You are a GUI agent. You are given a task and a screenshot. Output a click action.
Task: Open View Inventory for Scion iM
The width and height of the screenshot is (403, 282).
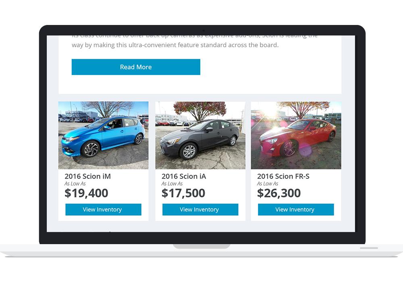click(103, 209)
